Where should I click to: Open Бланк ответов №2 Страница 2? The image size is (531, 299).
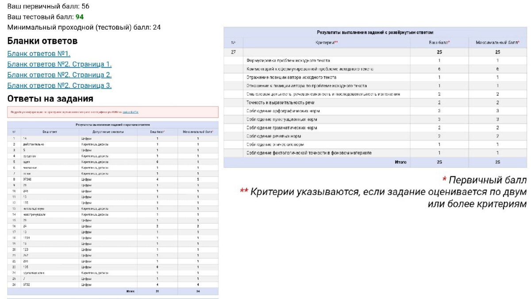pyautogui.click(x=60, y=74)
